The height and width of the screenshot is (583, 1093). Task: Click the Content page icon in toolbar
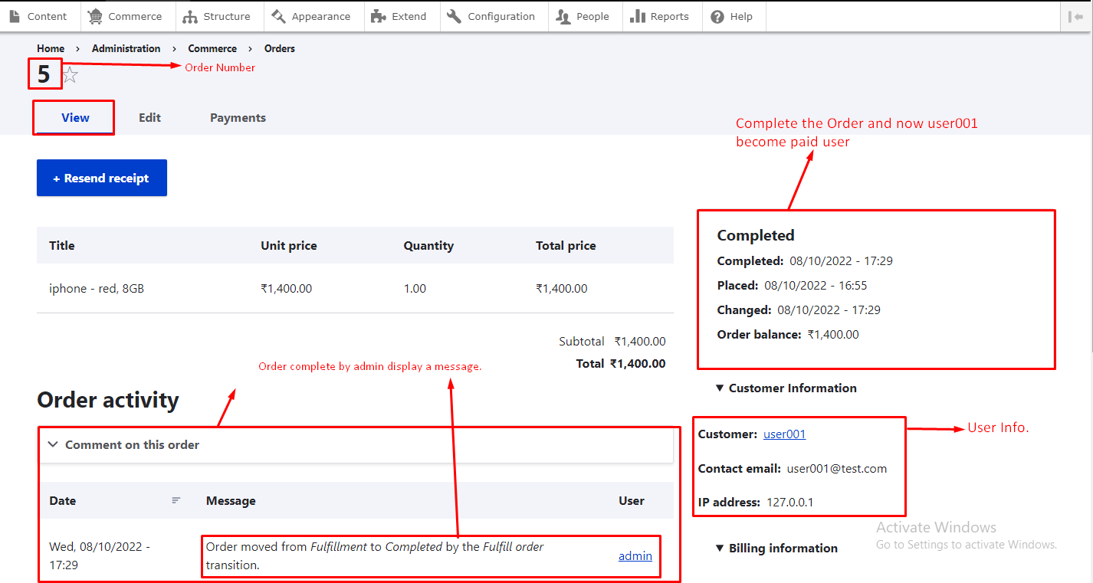tap(15, 16)
